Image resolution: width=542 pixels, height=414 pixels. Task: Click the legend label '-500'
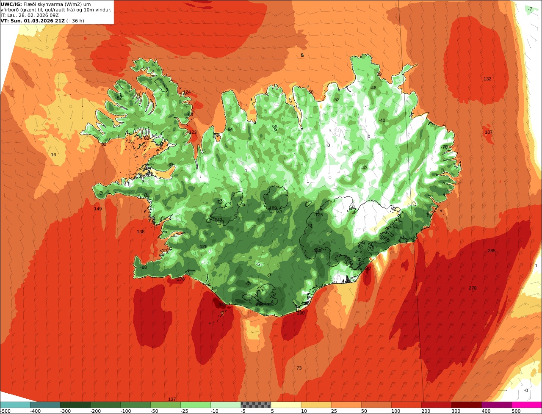(x=5, y=411)
